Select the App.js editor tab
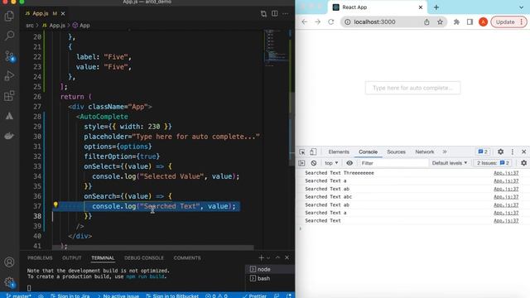 coord(41,13)
